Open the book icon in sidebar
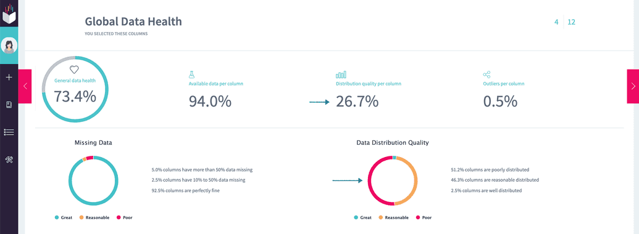639x234 pixels. pos(9,105)
